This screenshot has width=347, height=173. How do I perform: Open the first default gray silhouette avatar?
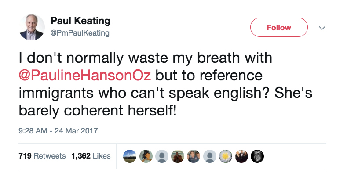click(x=162, y=156)
